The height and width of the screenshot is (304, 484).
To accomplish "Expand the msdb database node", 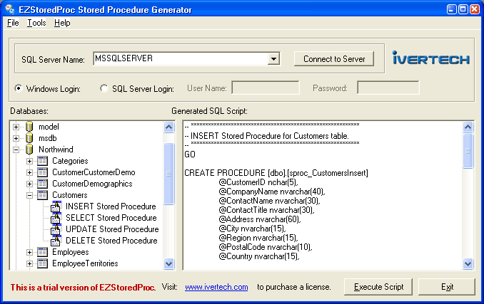I will pyautogui.click(x=16, y=138).
